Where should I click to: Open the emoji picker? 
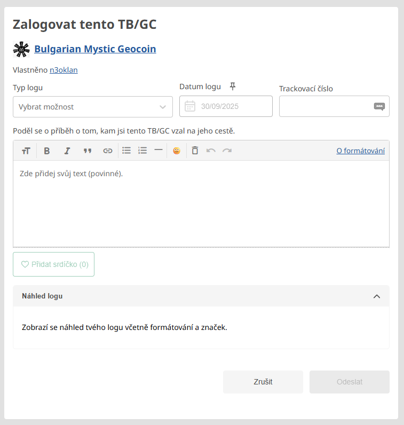177,151
